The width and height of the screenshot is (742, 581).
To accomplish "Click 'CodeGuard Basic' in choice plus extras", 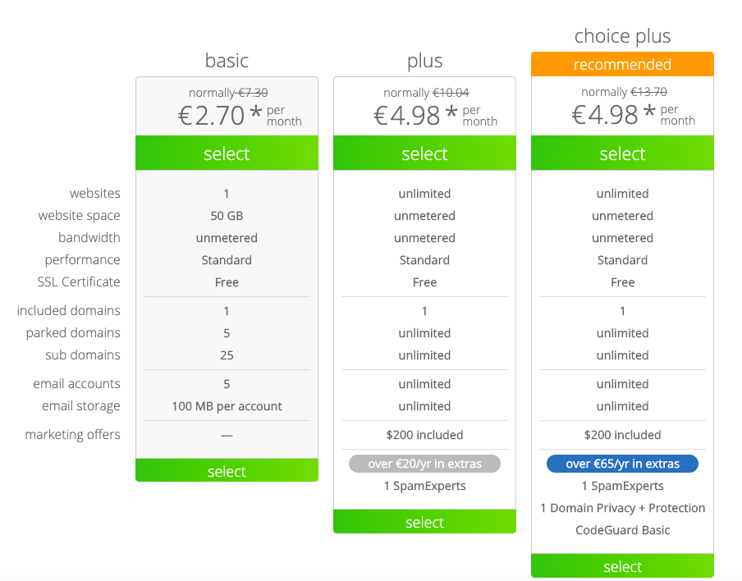I will click(x=622, y=530).
